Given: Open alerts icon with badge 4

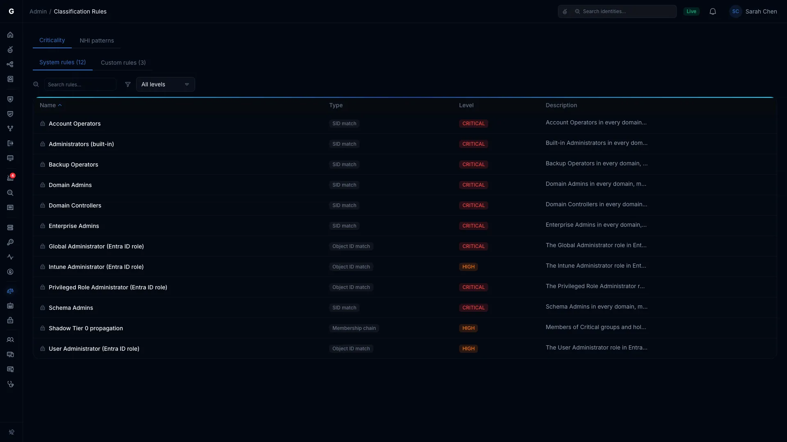Looking at the screenshot, I should click(x=10, y=178).
